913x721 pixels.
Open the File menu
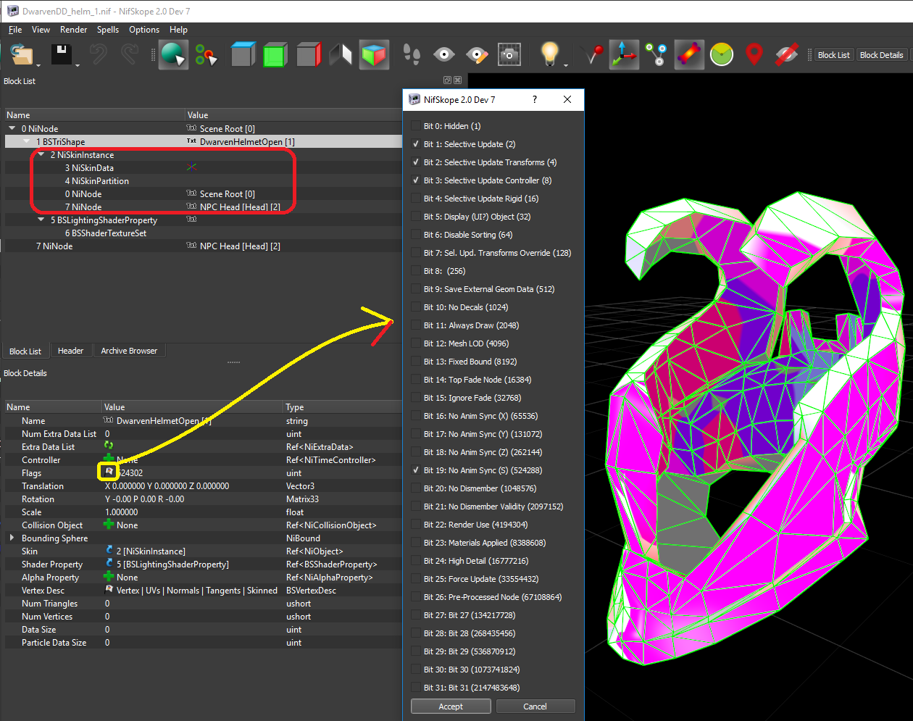pos(15,30)
